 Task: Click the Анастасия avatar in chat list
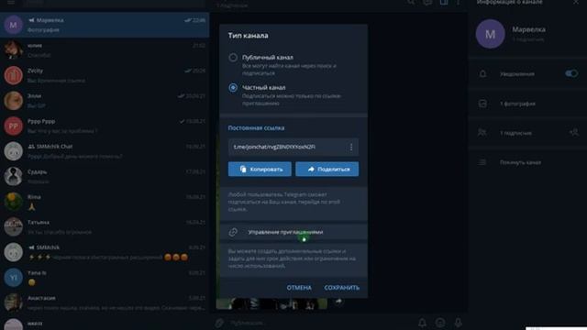13,303
